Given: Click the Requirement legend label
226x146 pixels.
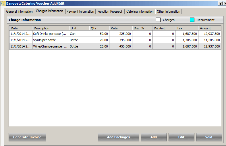Looking at the screenshot, I should tap(206, 20).
